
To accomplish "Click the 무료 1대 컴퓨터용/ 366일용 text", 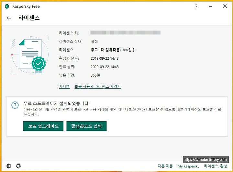I will (113, 50).
